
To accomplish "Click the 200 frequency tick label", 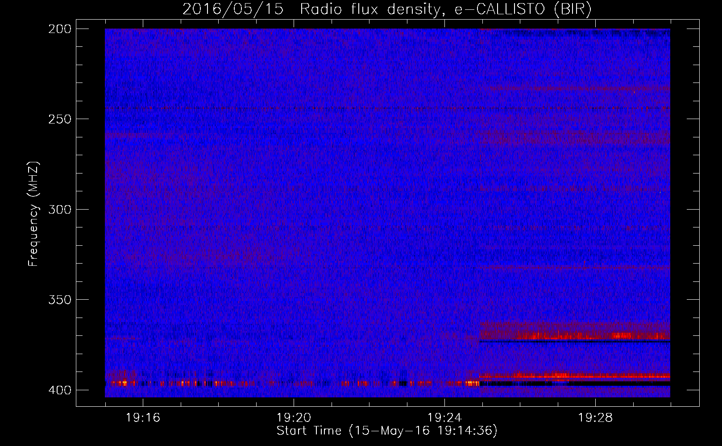I will click(59, 29).
